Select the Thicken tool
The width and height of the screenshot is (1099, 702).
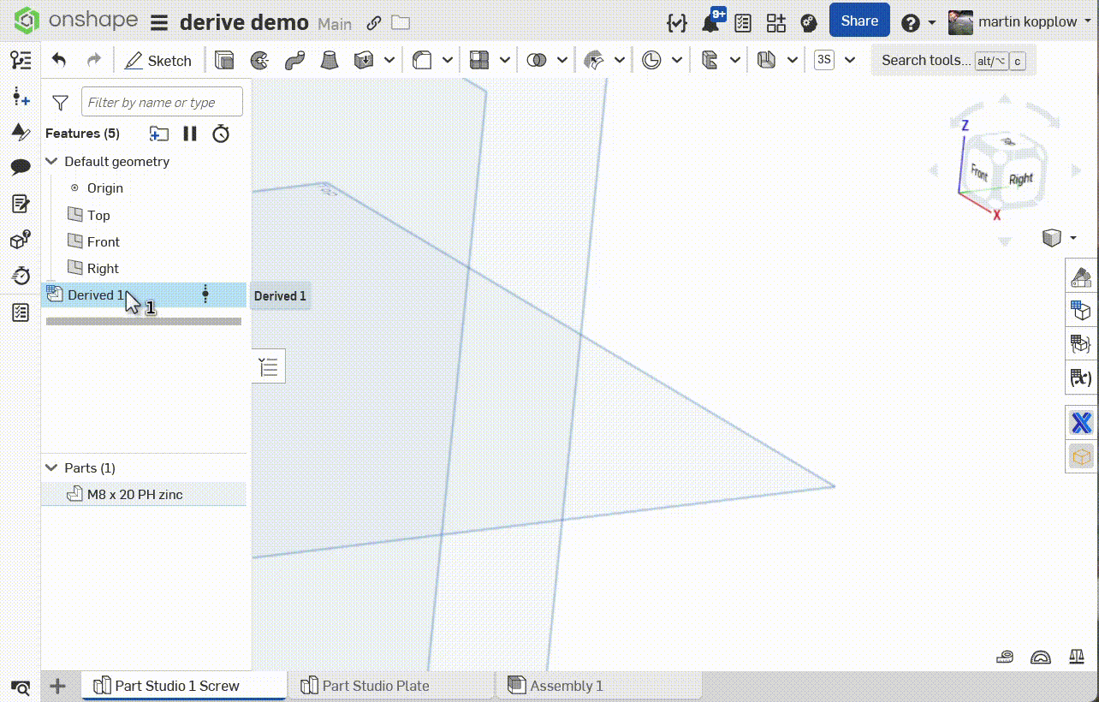coord(365,60)
